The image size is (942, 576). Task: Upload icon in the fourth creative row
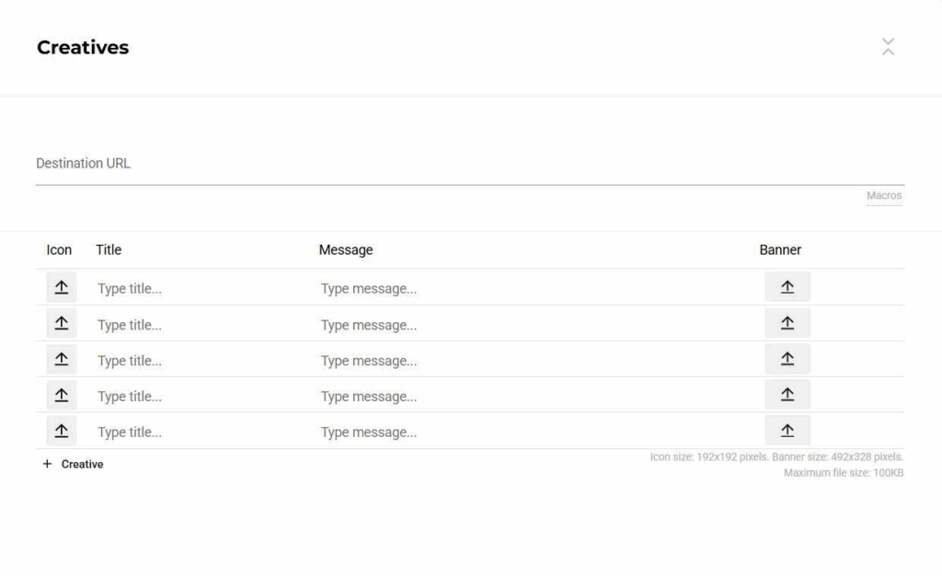tap(61, 395)
